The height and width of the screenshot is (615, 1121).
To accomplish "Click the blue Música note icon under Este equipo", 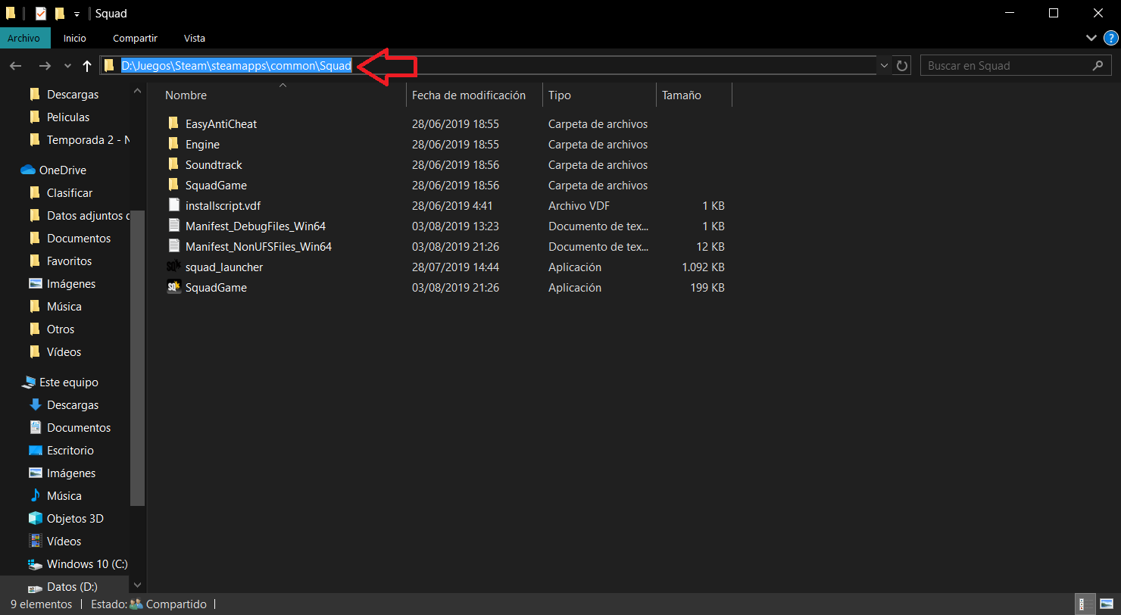I will tap(35, 495).
